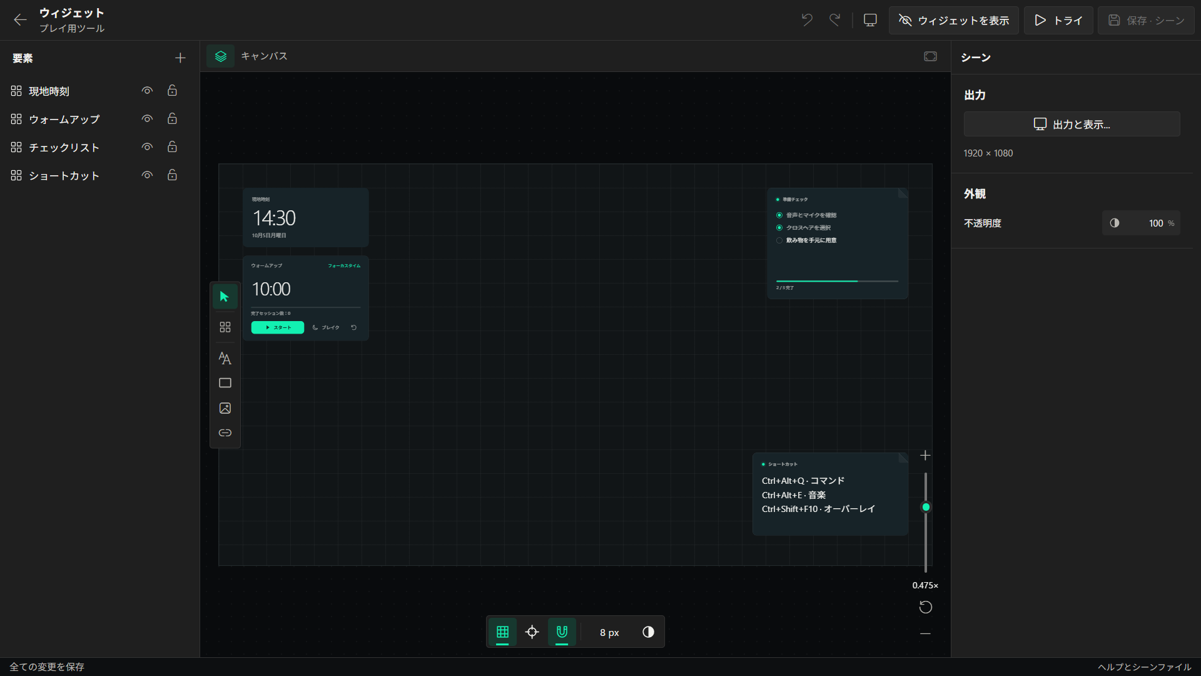Select the rectangle shape tool
The height and width of the screenshot is (676, 1201).
[x=225, y=383]
